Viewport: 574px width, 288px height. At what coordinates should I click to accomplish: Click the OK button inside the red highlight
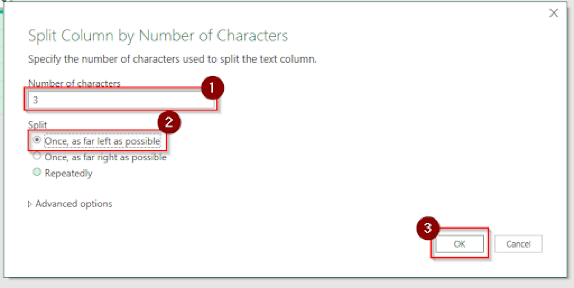459,244
